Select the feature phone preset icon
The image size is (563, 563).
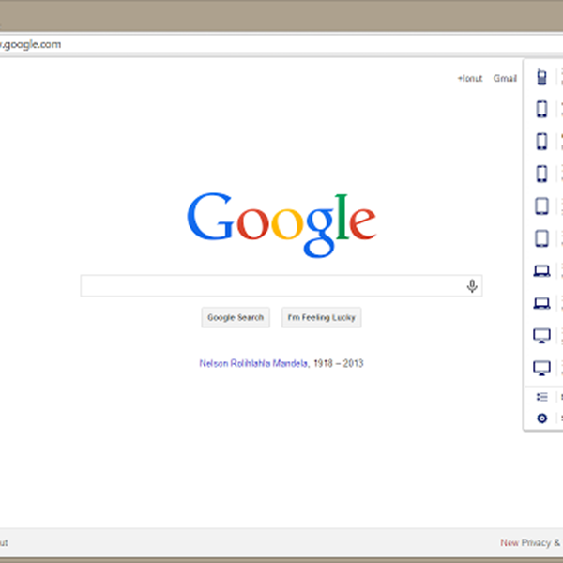[x=541, y=77]
